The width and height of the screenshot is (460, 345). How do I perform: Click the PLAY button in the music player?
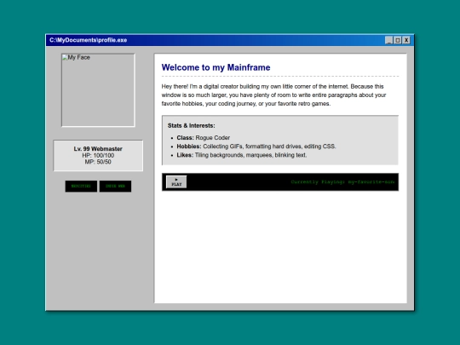[176, 182]
